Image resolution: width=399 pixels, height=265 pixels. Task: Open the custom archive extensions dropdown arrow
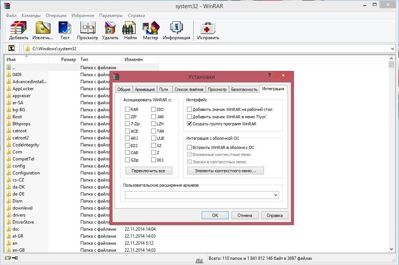point(275,195)
